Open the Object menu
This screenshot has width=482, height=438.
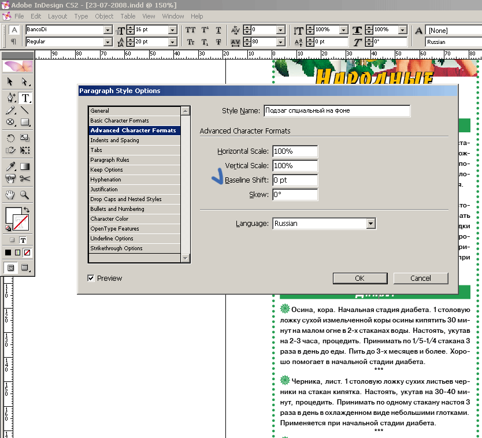click(x=104, y=16)
